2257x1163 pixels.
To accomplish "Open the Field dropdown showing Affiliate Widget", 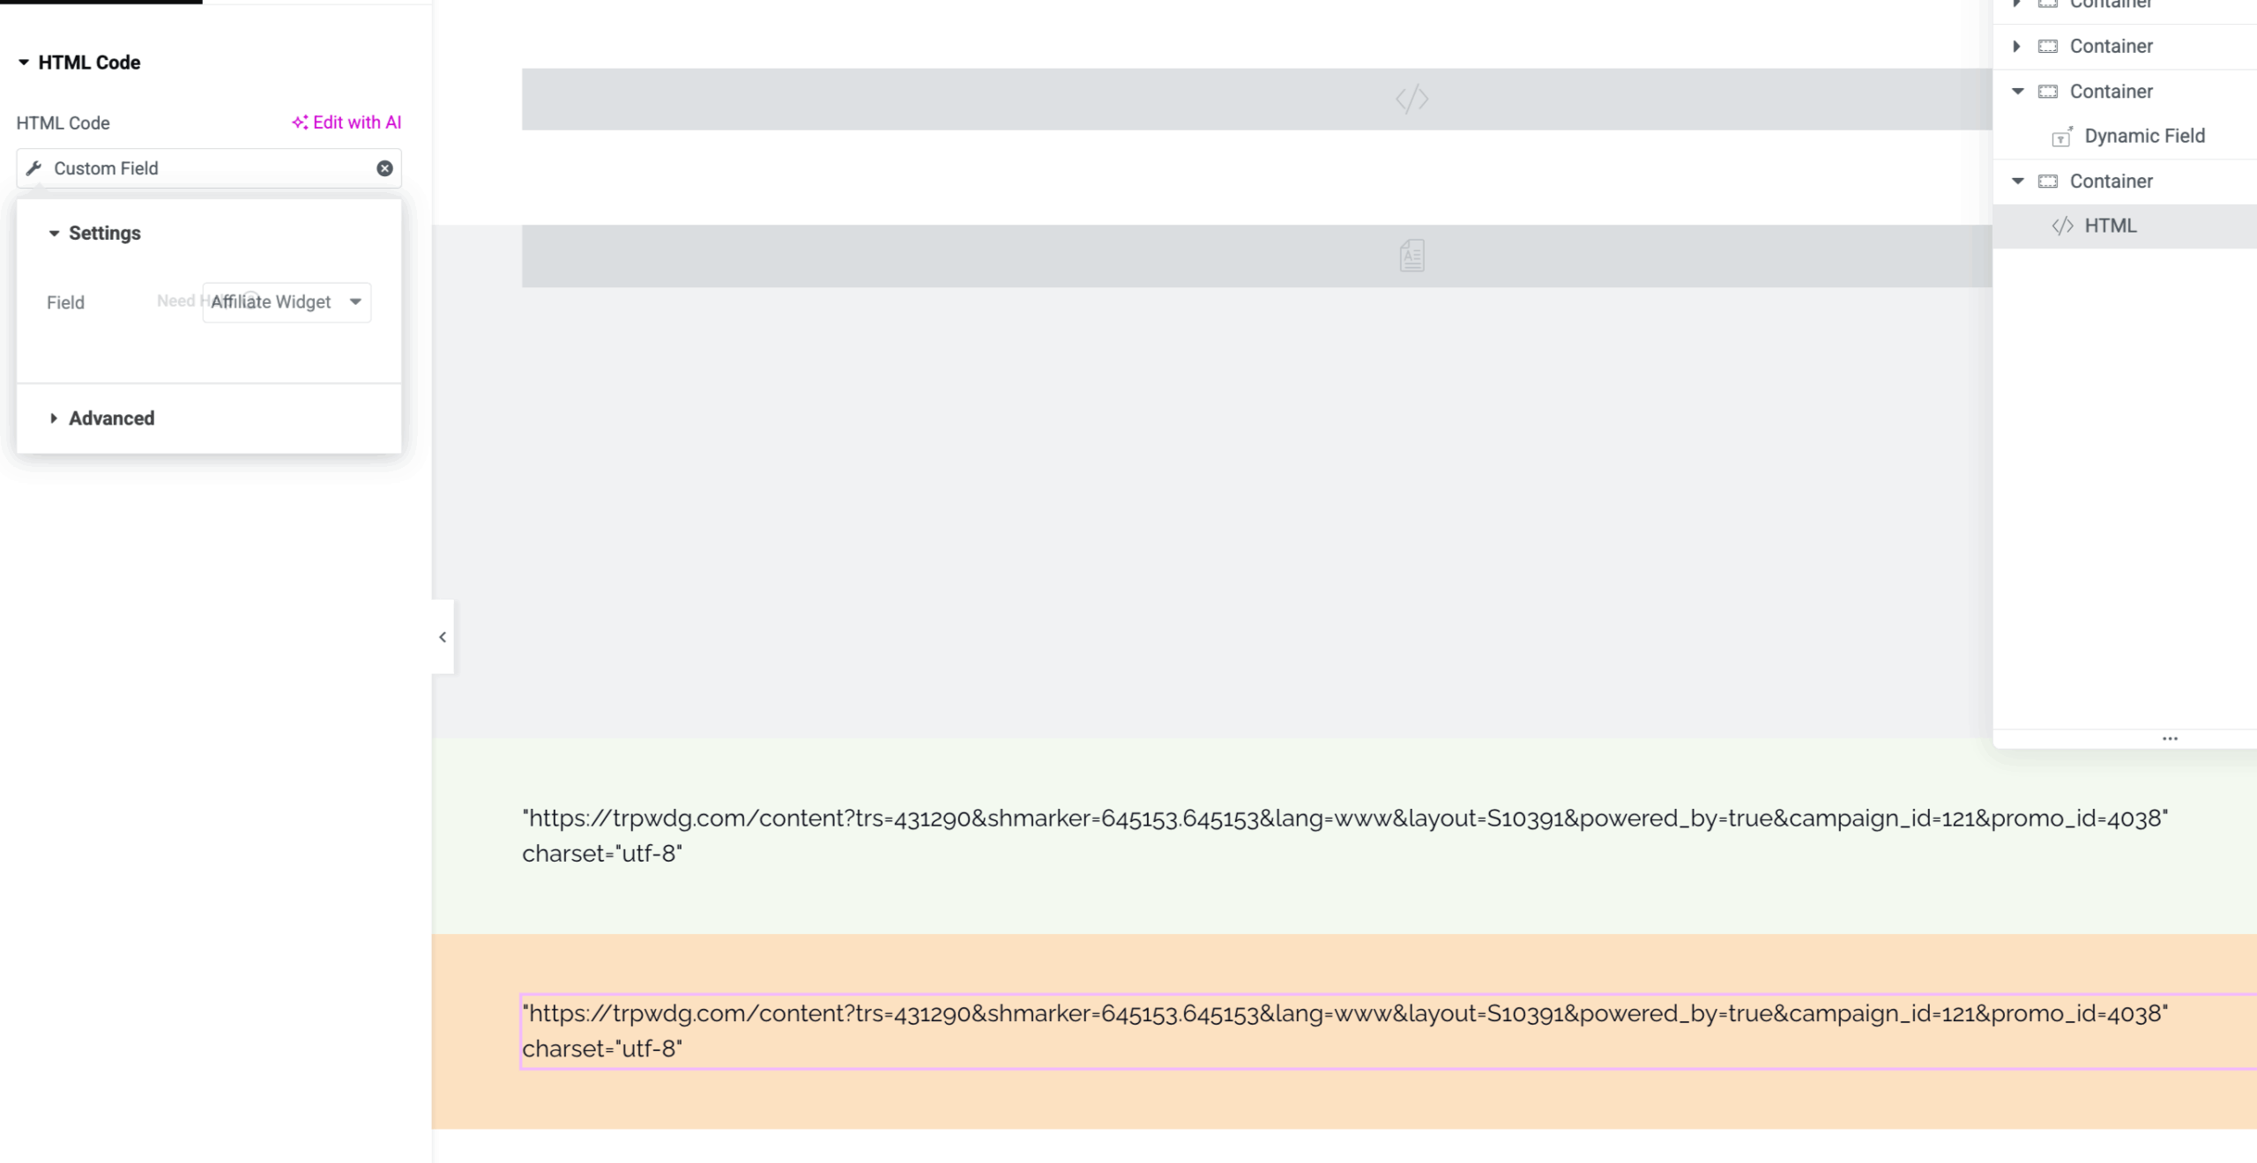I will [287, 302].
